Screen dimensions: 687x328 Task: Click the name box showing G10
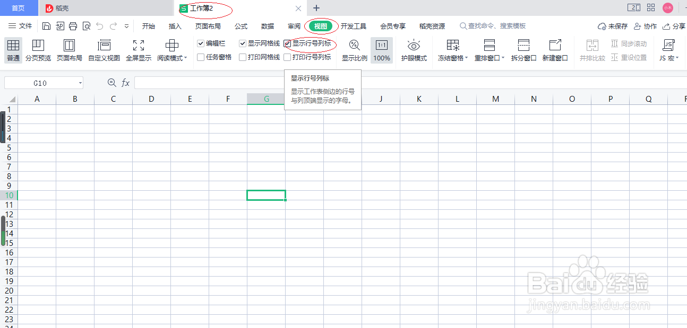pyautogui.click(x=42, y=83)
